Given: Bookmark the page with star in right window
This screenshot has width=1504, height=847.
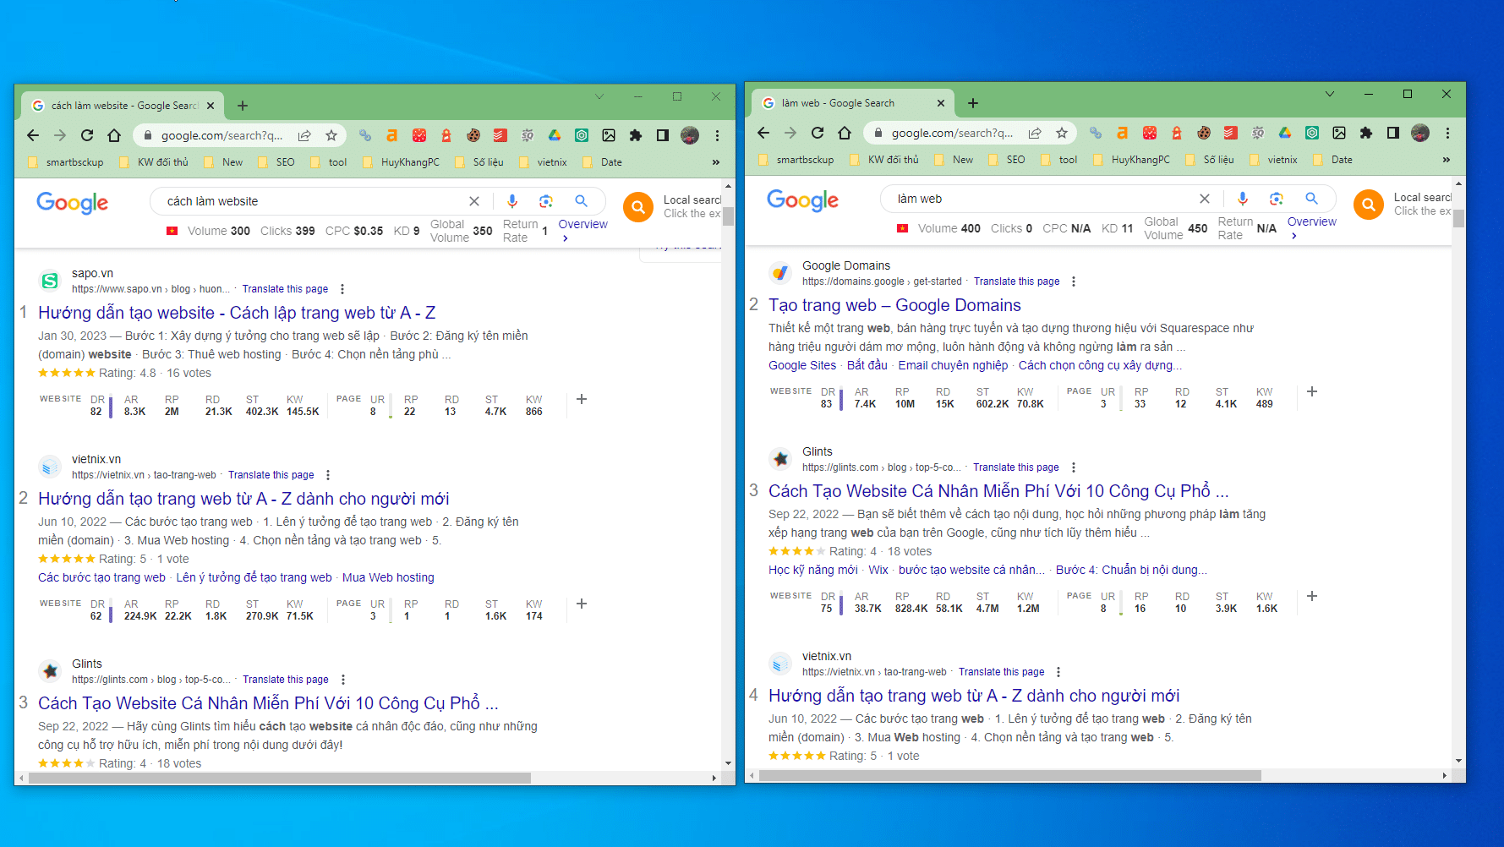Looking at the screenshot, I should [x=1062, y=133].
